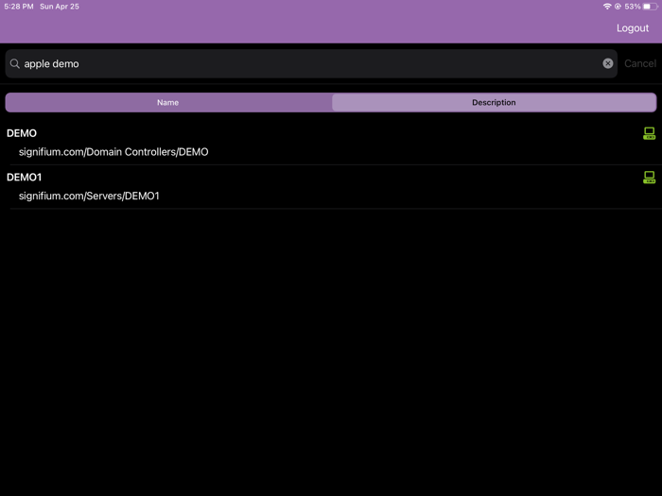Tap the orientation lock status icon
Image resolution: width=662 pixels, height=496 pixels.
618,7
